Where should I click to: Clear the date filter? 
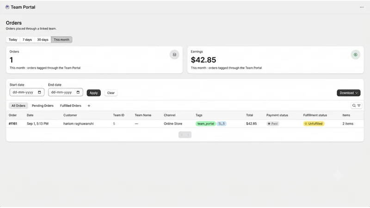(x=111, y=93)
